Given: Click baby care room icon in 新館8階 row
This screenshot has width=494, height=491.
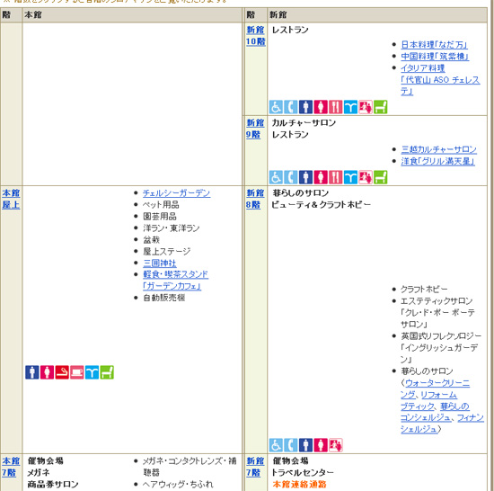Looking at the screenshot, I should (x=336, y=445).
